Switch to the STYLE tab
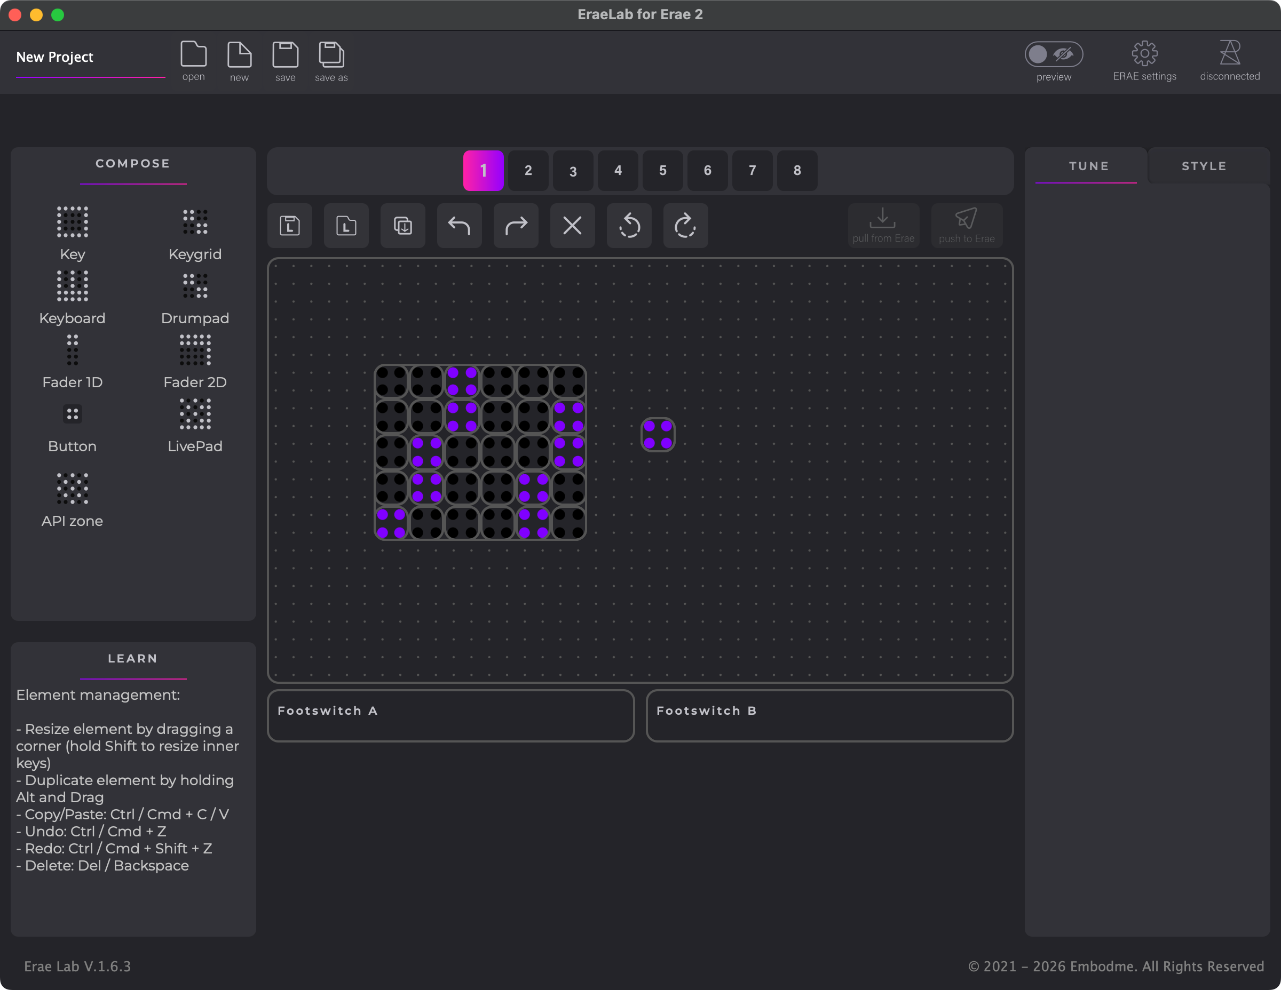This screenshot has height=990, width=1281. click(x=1204, y=166)
